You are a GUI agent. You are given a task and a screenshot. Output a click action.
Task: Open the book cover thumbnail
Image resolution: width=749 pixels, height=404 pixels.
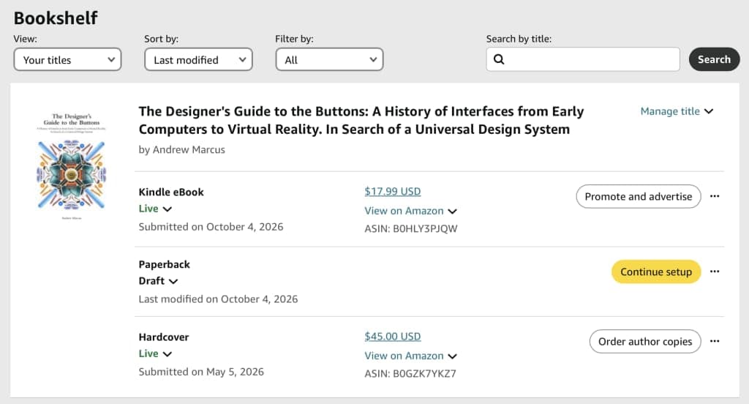[72, 166]
